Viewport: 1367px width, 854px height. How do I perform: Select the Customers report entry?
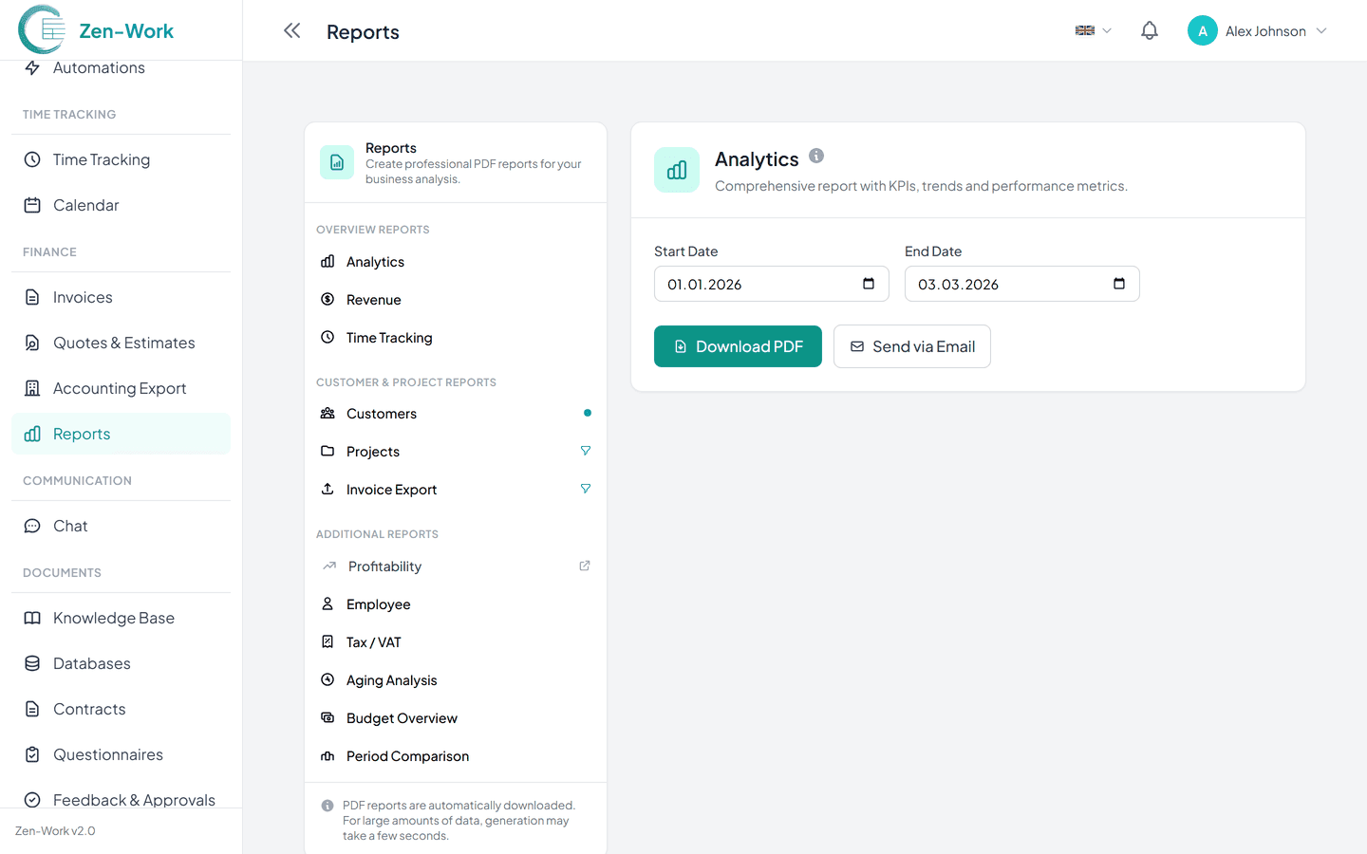pyautogui.click(x=381, y=413)
